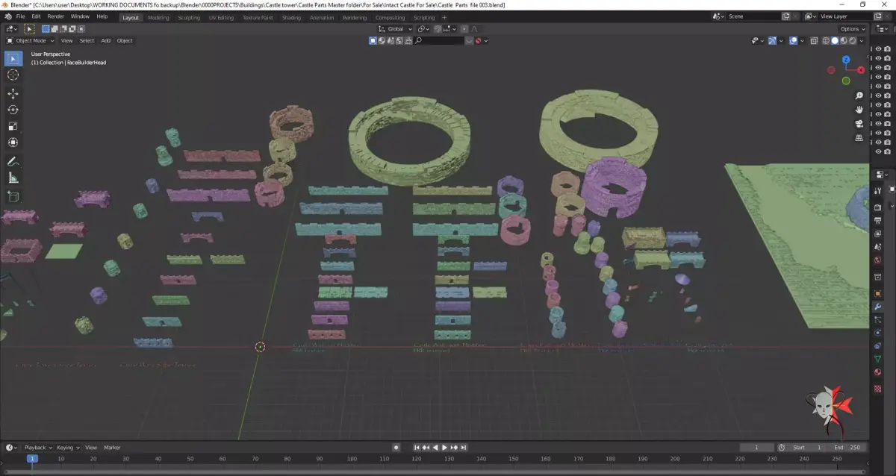The height and width of the screenshot is (476, 896).
Task: Select the Select Box tool
Action: (13, 58)
